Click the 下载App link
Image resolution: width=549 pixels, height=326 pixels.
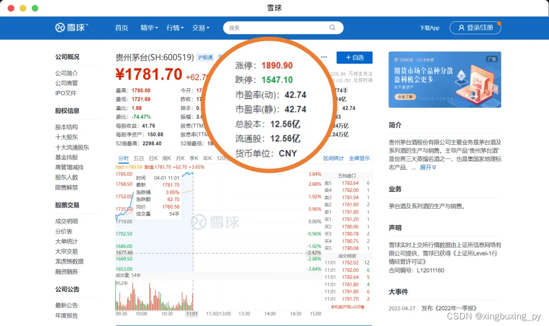429,28
